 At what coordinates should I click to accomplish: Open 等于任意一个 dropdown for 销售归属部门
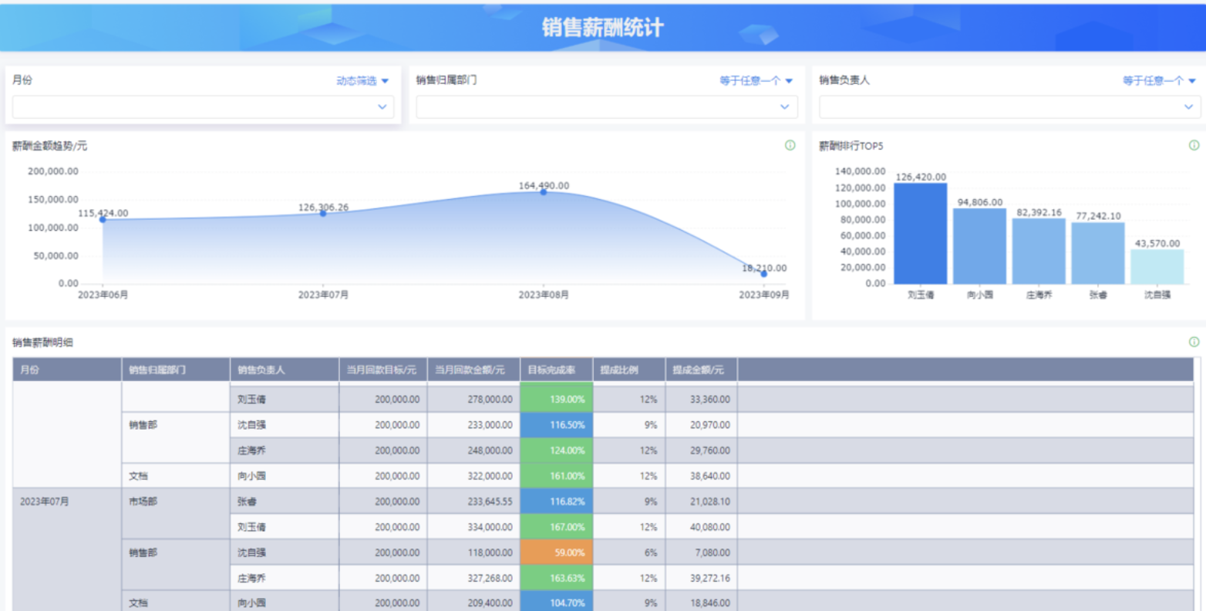tap(756, 80)
